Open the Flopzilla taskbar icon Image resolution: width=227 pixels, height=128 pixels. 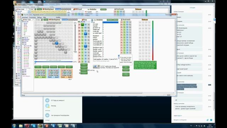pos(40,126)
